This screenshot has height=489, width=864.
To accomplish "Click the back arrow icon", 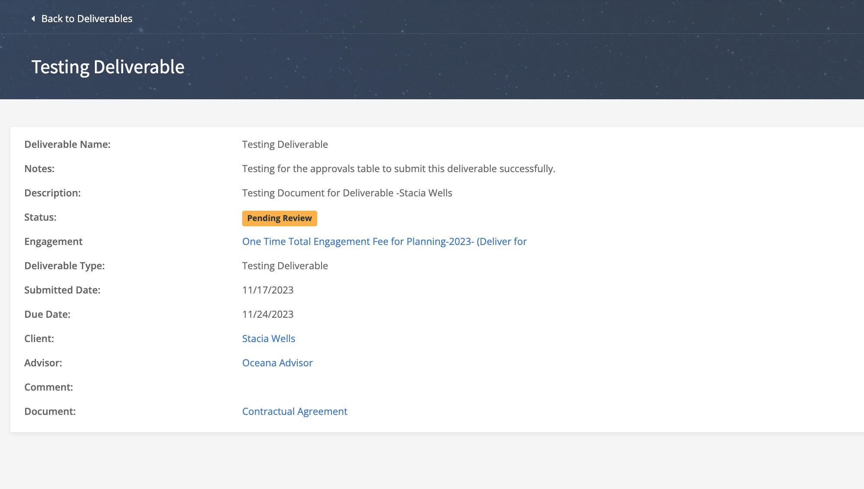I will click(x=33, y=19).
